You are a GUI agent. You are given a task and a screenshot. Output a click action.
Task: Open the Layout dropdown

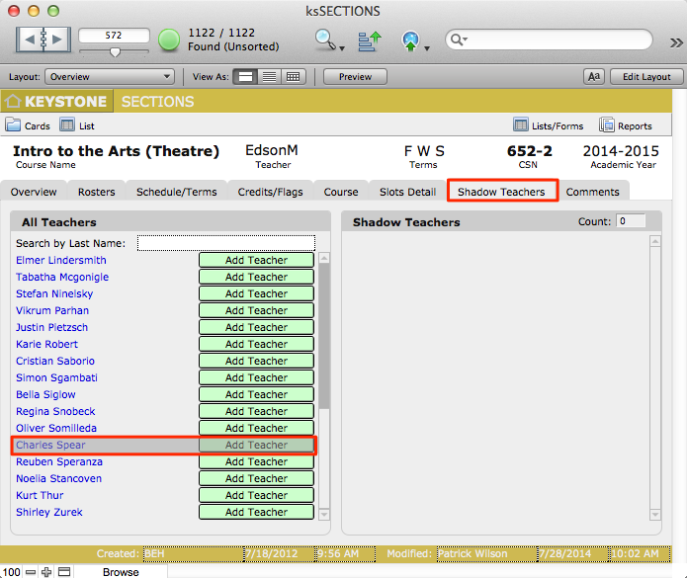[110, 77]
